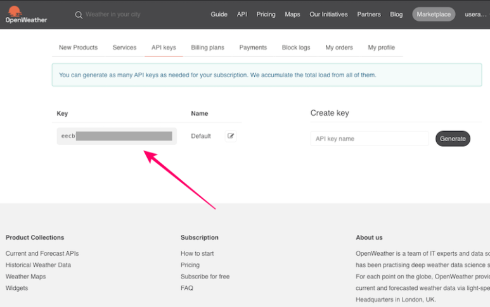Open the How to start link

pos(197,253)
